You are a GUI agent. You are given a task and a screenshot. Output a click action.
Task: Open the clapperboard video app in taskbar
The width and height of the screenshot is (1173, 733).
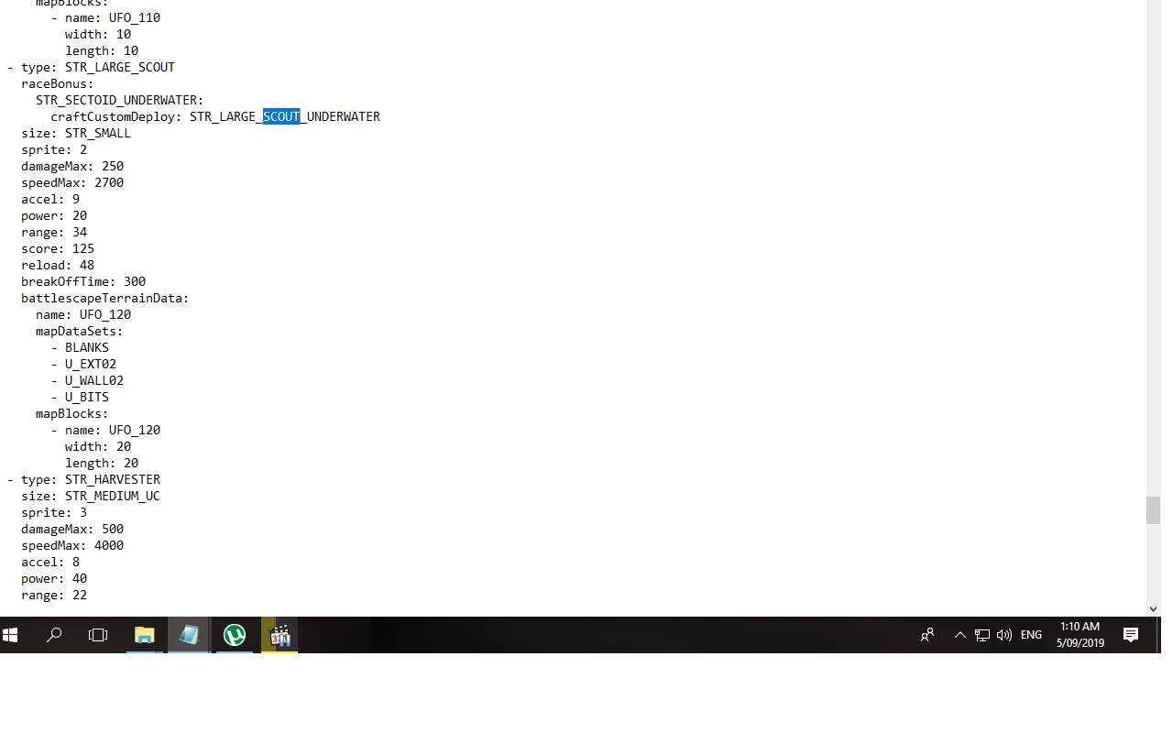[280, 634]
